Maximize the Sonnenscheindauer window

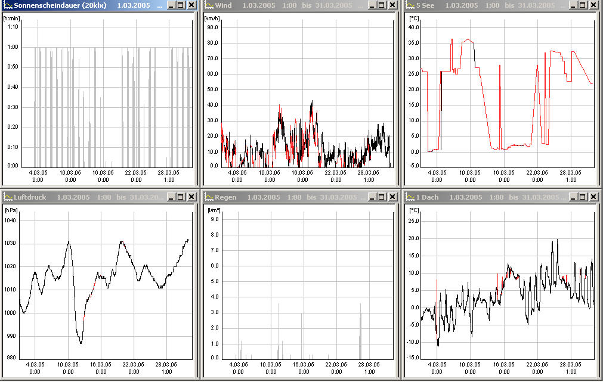[181, 5]
